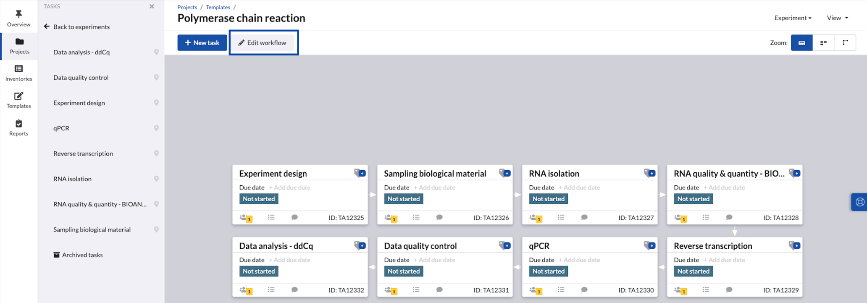Open assigned users on qPCR card
This screenshot has width=867, height=303.
[535, 290]
